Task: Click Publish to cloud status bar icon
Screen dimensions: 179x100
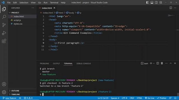Action: 20,98
